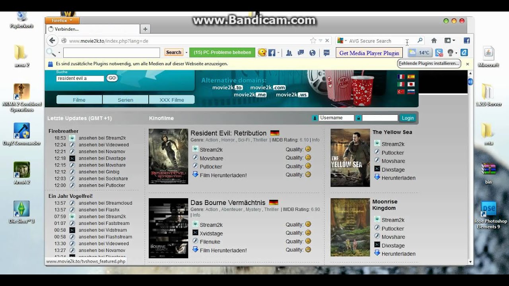Click alternative domain movie2k.com
This screenshot has height=286, width=509.
(268, 88)
